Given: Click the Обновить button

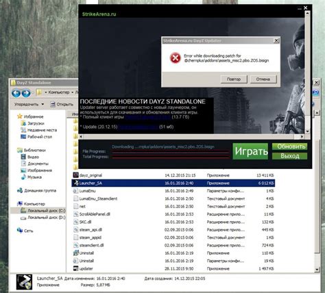Looking at the screenshot, I should 289,146.
